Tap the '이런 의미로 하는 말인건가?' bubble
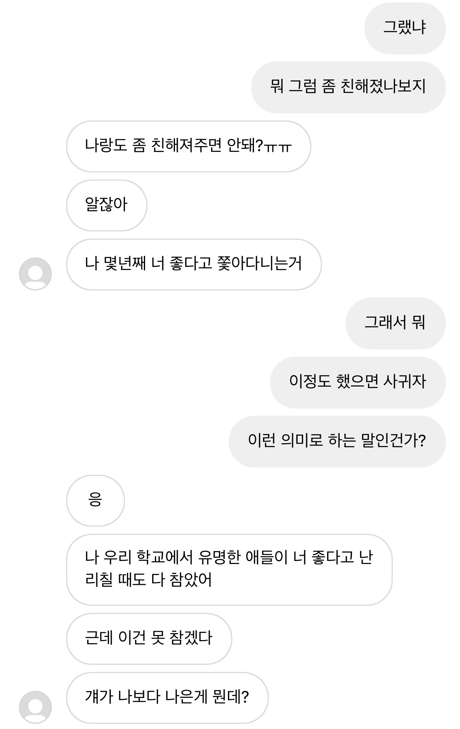460x729 pixels. [337, 441]
